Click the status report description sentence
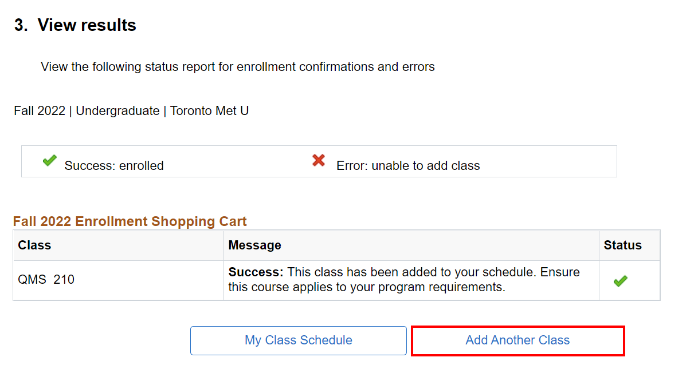The height and width of the screenshot is (373, 698). pos(238,67)
